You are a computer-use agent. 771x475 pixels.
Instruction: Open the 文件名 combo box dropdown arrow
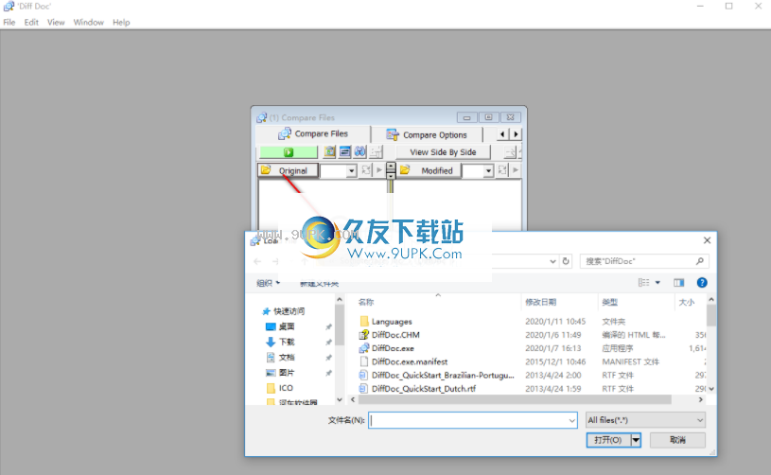571,420
